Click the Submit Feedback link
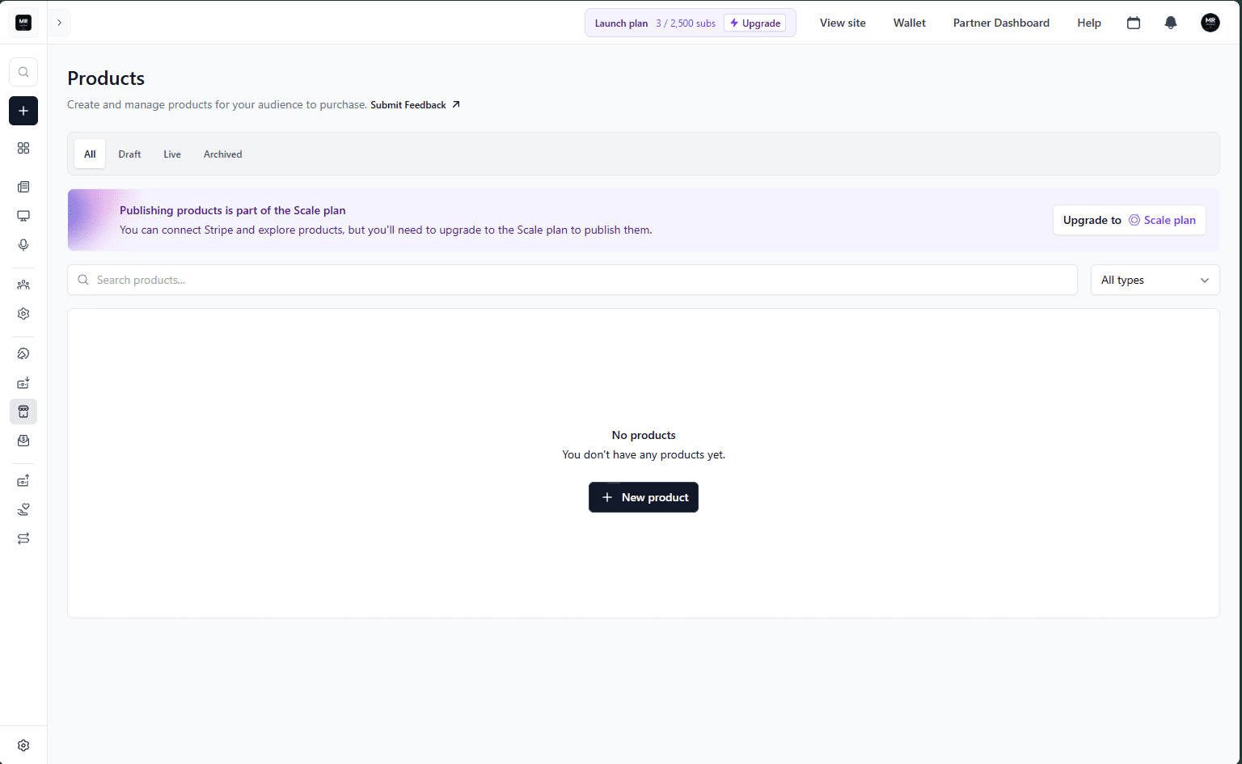The width and height of the screenshot is (1242, 764). click(x=416, y=105)
